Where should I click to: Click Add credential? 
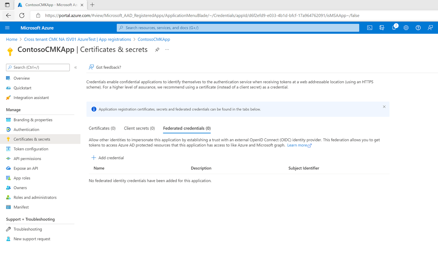click(107, 158)
